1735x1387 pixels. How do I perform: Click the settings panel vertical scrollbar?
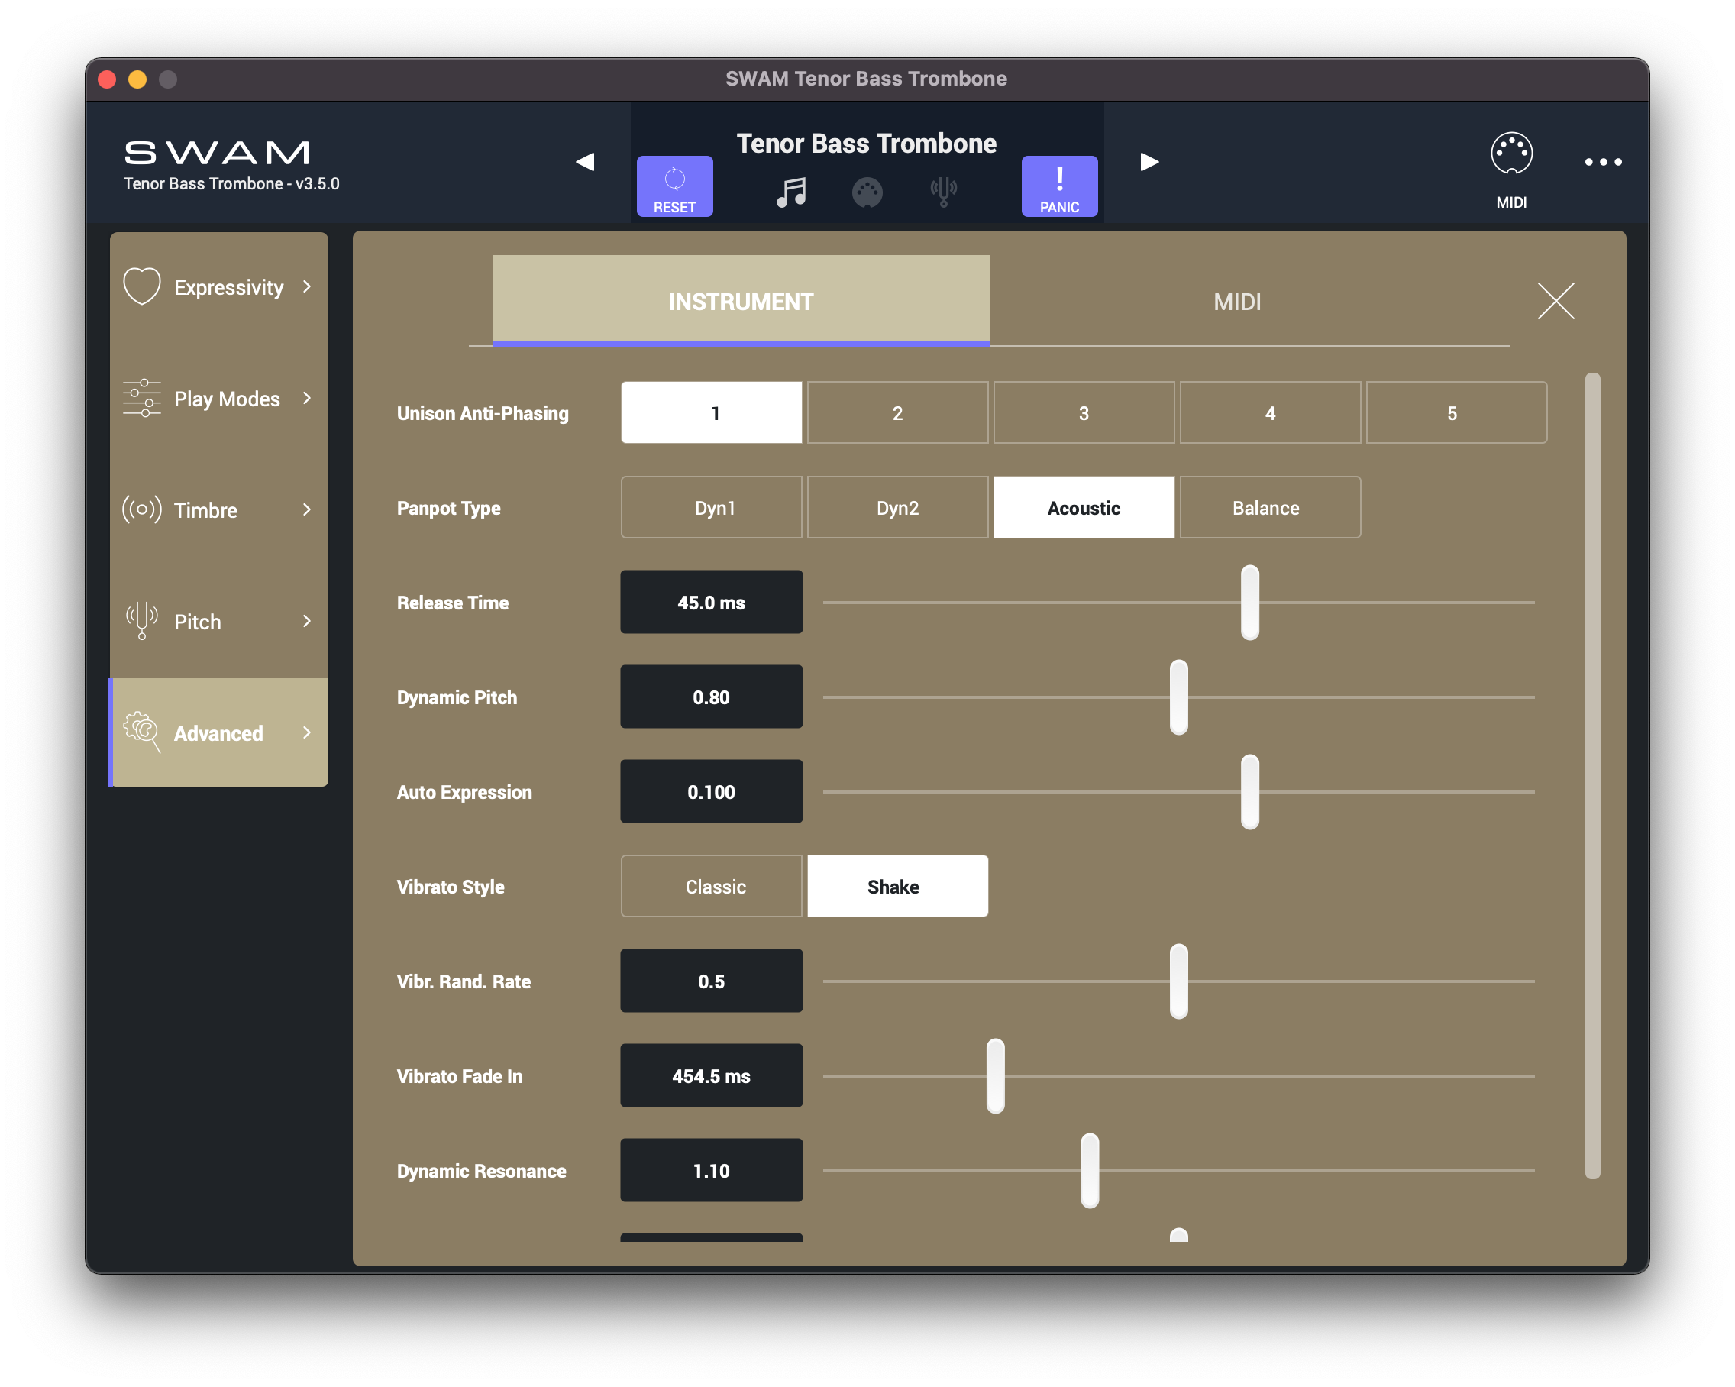(x=1591, y=775)
